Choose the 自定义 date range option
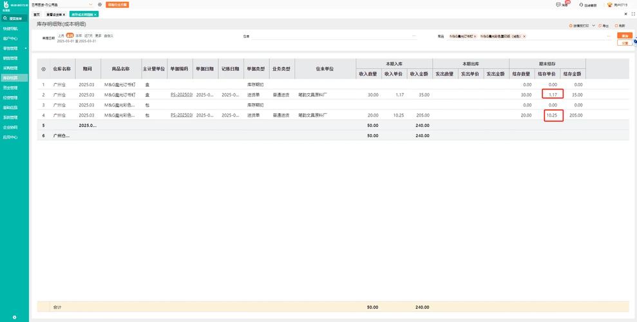This screenshot has width=637, height=322. point(108,35)
